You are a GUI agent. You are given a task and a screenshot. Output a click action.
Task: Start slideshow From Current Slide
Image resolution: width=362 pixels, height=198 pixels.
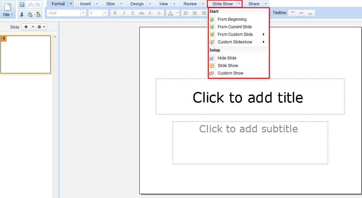tap(238, 27)
